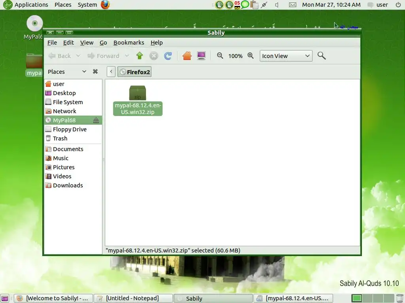This screenshot has height=303, width=405.
Task: Click the Firefox2 path bar button
Action: [134, 72]
